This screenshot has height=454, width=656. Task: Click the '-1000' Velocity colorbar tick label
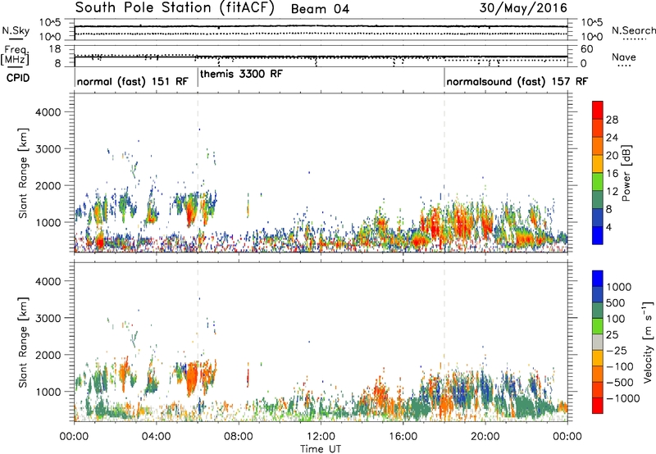(622, 398)
